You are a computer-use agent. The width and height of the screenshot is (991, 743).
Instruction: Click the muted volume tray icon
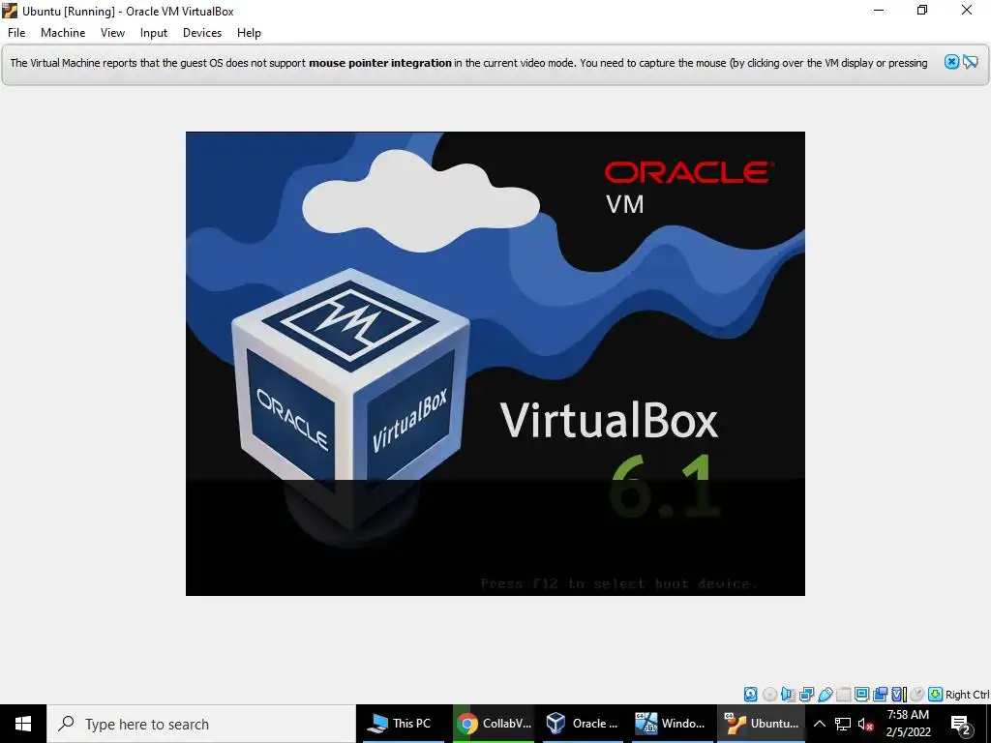(x=866, y=724)
